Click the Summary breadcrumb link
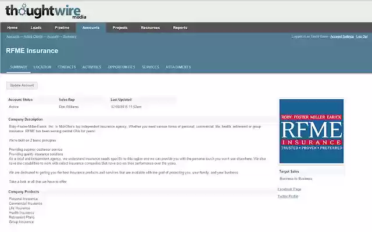This screenshot has height=232, width=372. [x=70, y=37]
